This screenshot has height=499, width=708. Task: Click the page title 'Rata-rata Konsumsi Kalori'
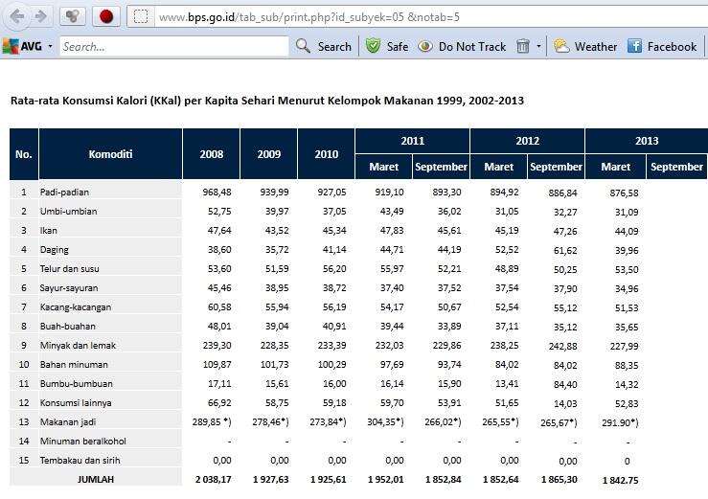click(x=267, y=101)
